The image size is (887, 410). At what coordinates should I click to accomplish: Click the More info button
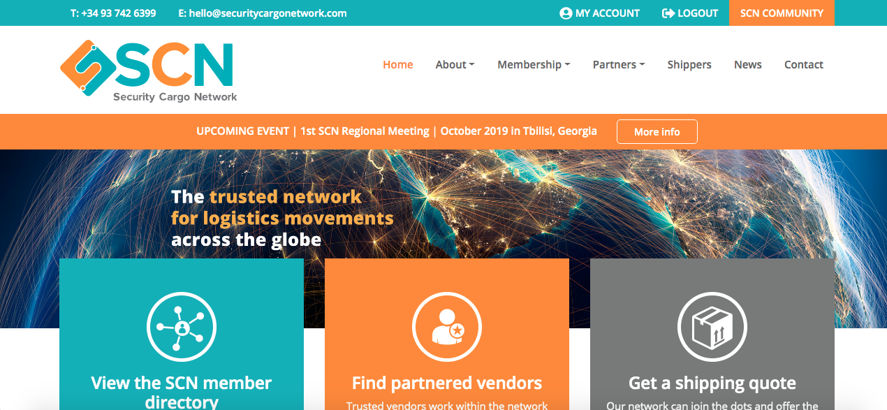coord(657,131)
